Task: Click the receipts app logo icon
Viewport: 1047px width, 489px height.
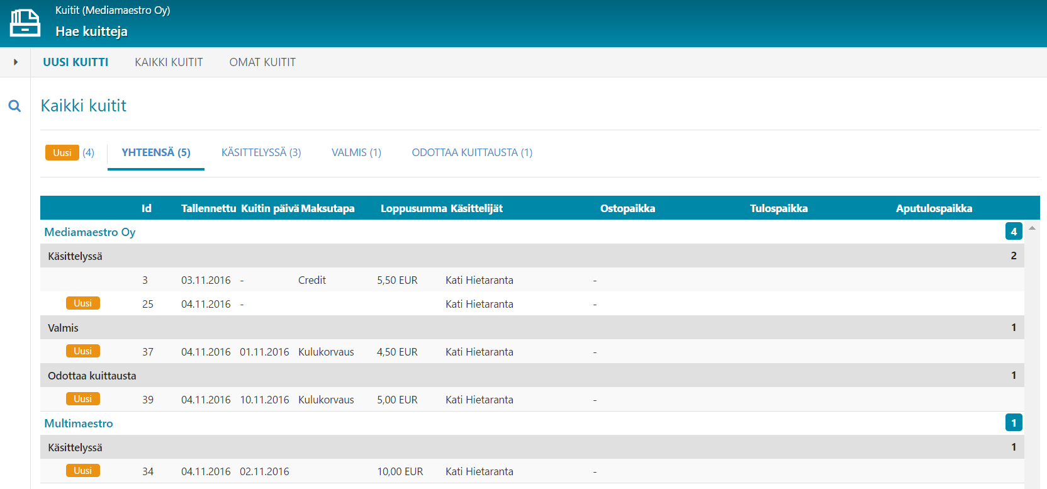Action: tap(25, 23)
